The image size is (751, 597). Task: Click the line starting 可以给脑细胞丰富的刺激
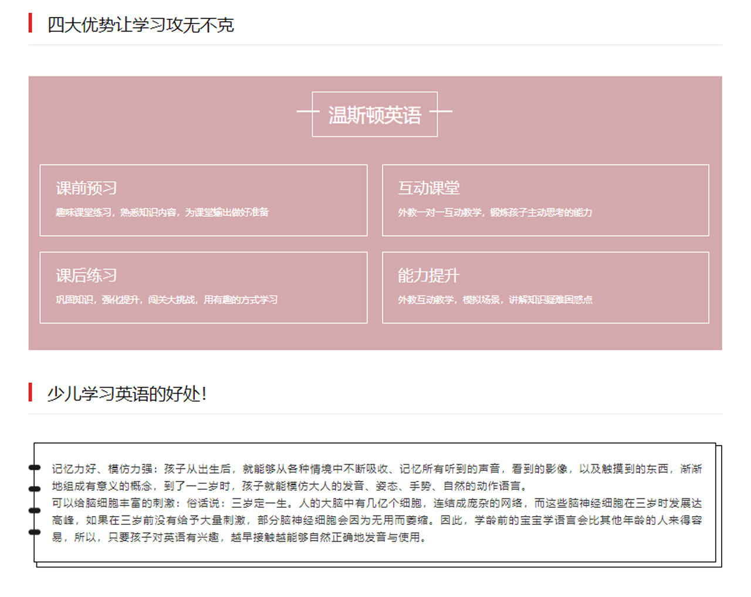pos(377,503)
